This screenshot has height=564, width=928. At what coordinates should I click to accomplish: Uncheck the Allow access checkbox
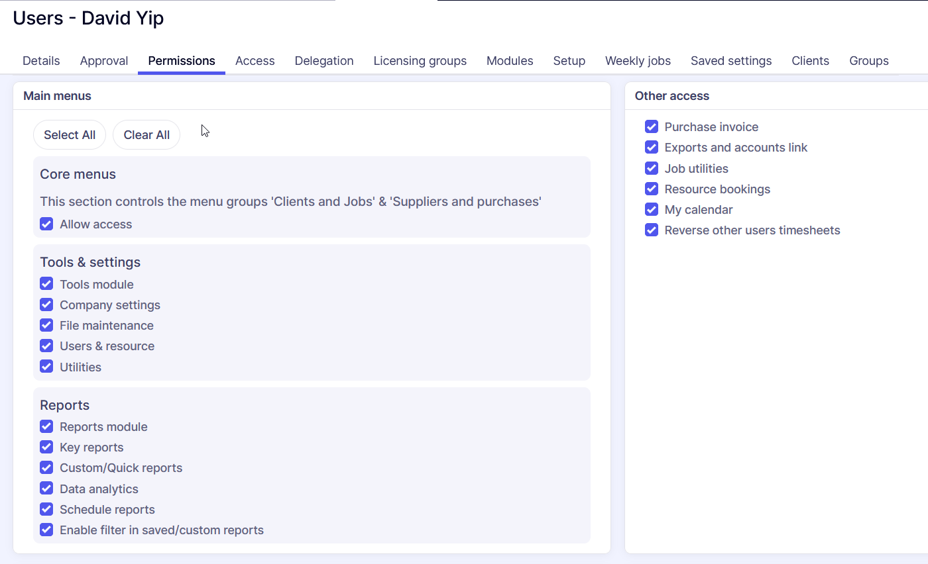pos(46,224)
